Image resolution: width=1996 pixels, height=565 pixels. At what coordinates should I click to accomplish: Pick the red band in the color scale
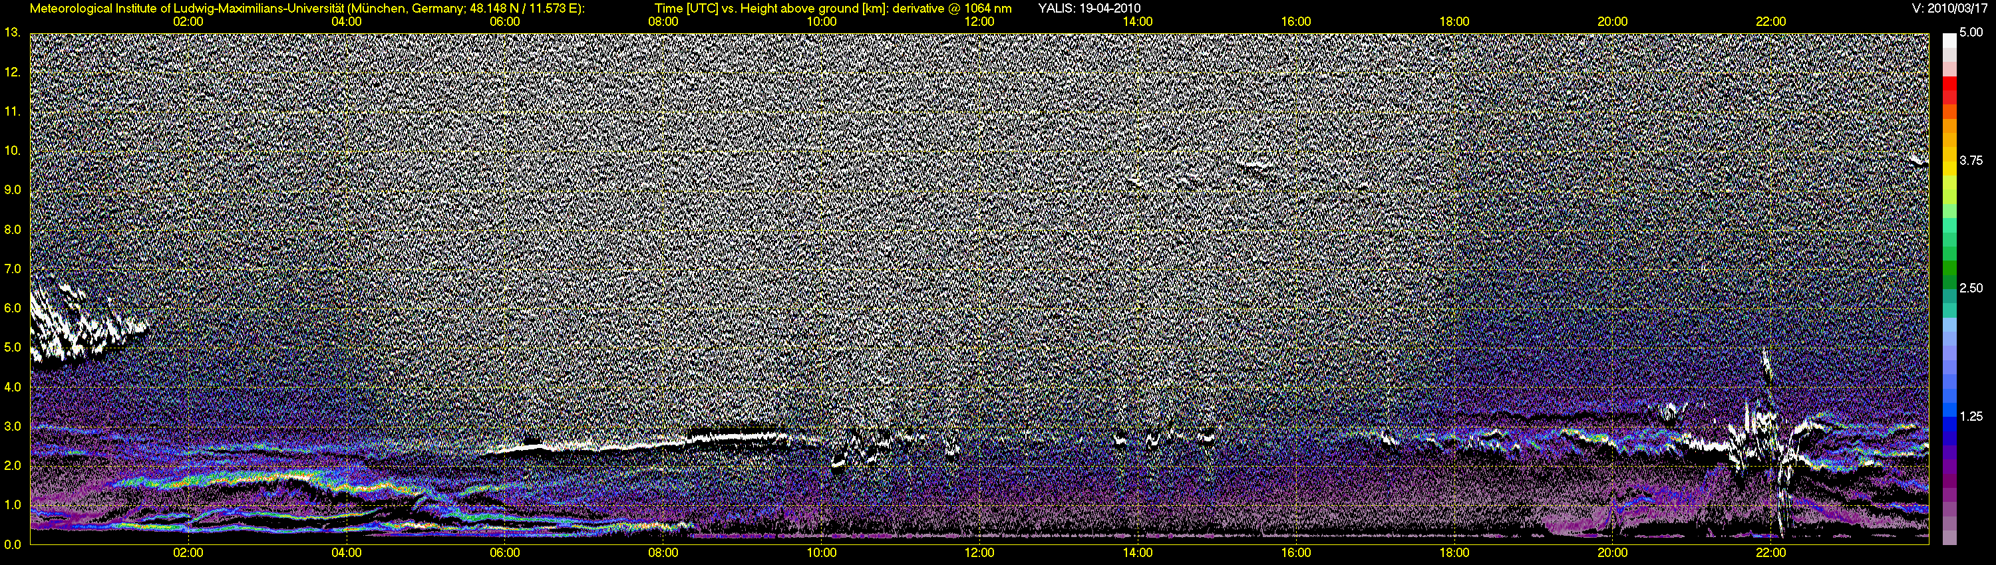point(1949,84)
